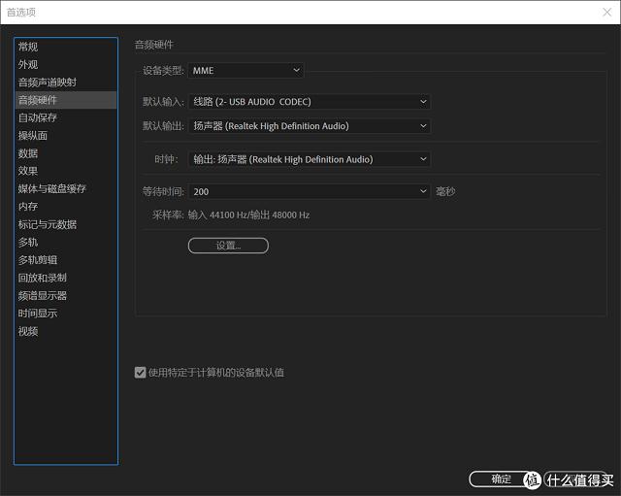621x496 pixels.
Task: Select 外观 in the category list
Action: click(29, 64)
